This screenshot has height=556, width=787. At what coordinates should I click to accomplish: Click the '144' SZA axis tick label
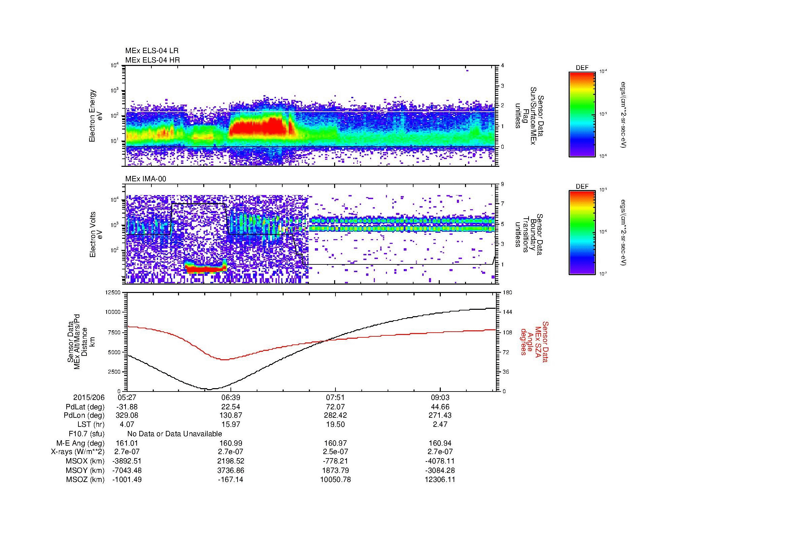[507, 312]
